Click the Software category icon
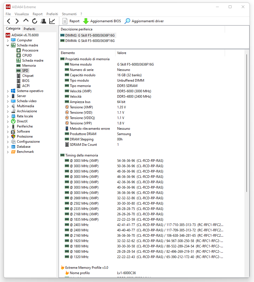The image size is (254, 282). tap(13, 131)
